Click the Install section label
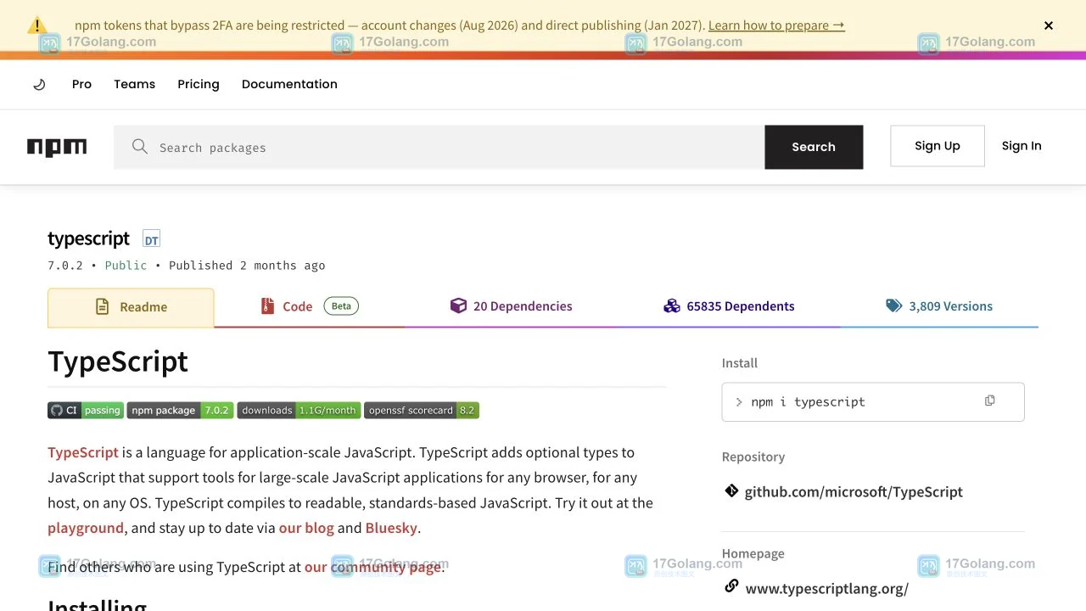 (740, 363)
